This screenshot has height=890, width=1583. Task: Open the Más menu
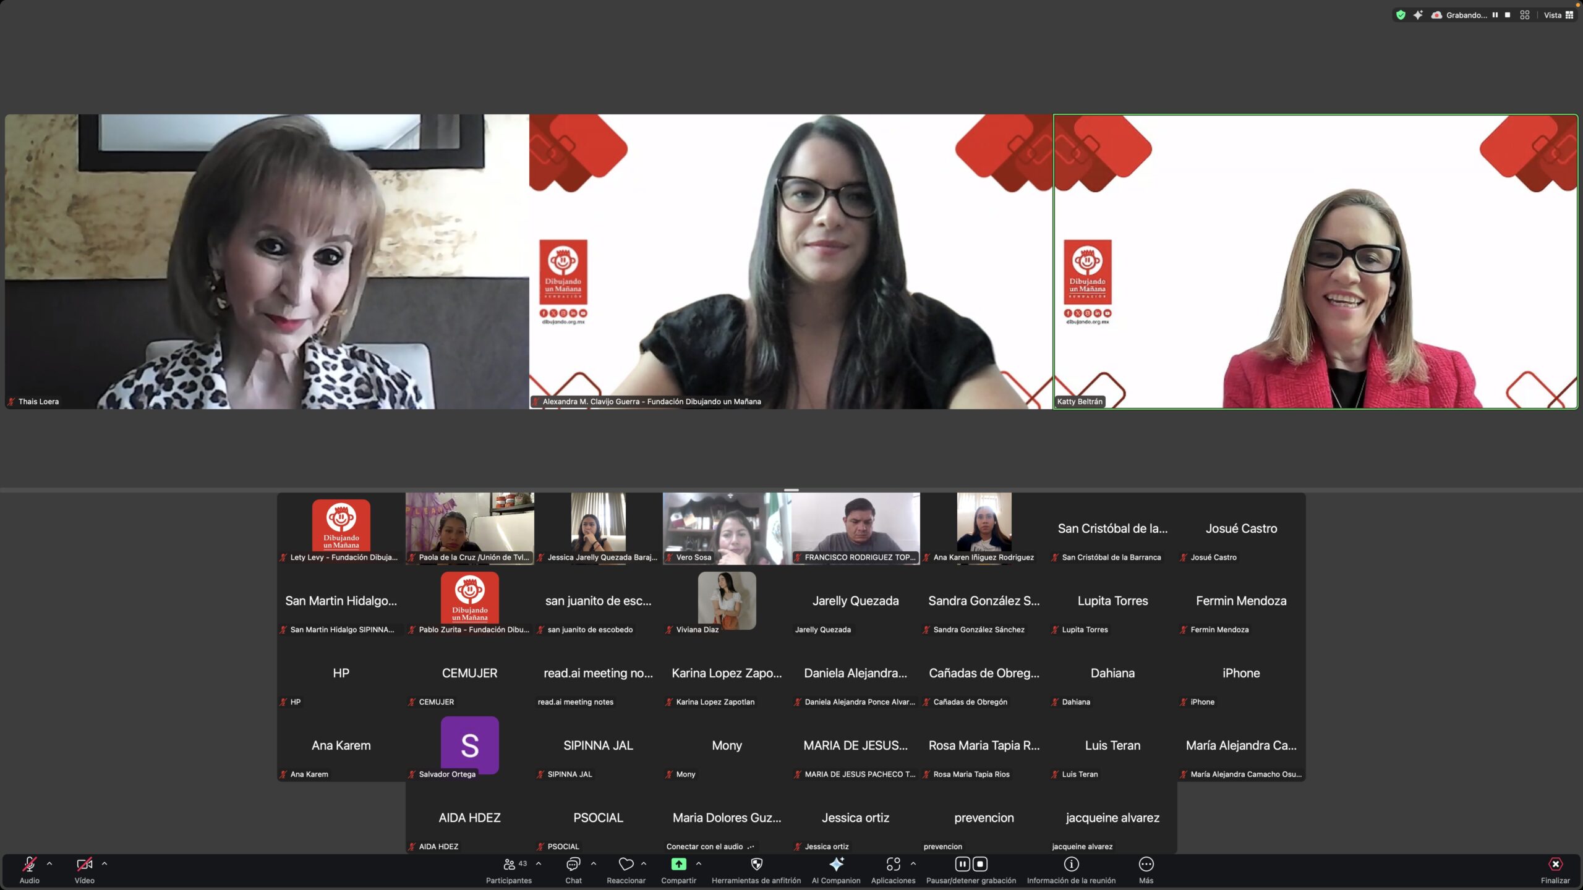coord(1146,864)
